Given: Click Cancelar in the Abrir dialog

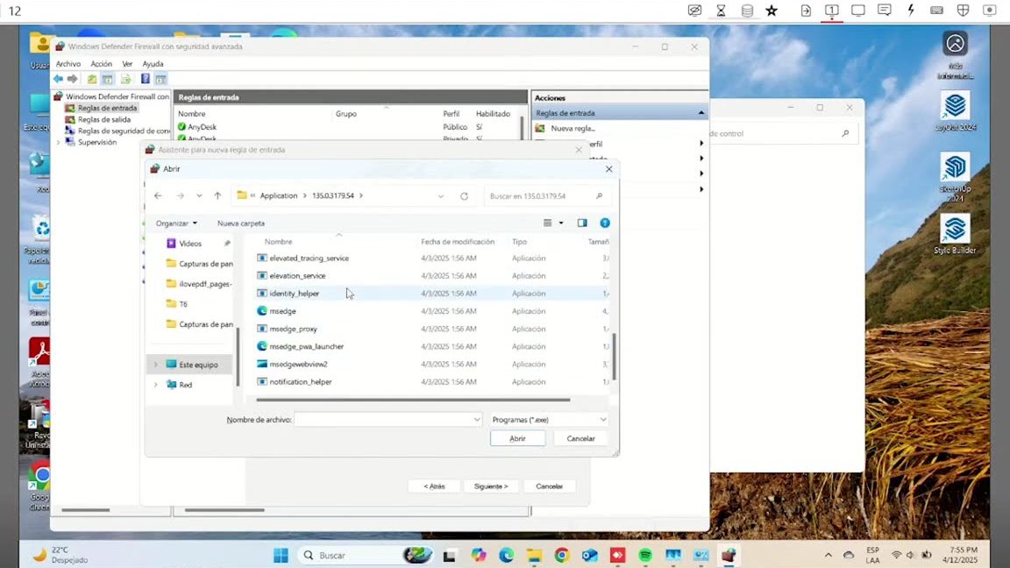Looking at the screenshot, I should (x=580, y=438).
